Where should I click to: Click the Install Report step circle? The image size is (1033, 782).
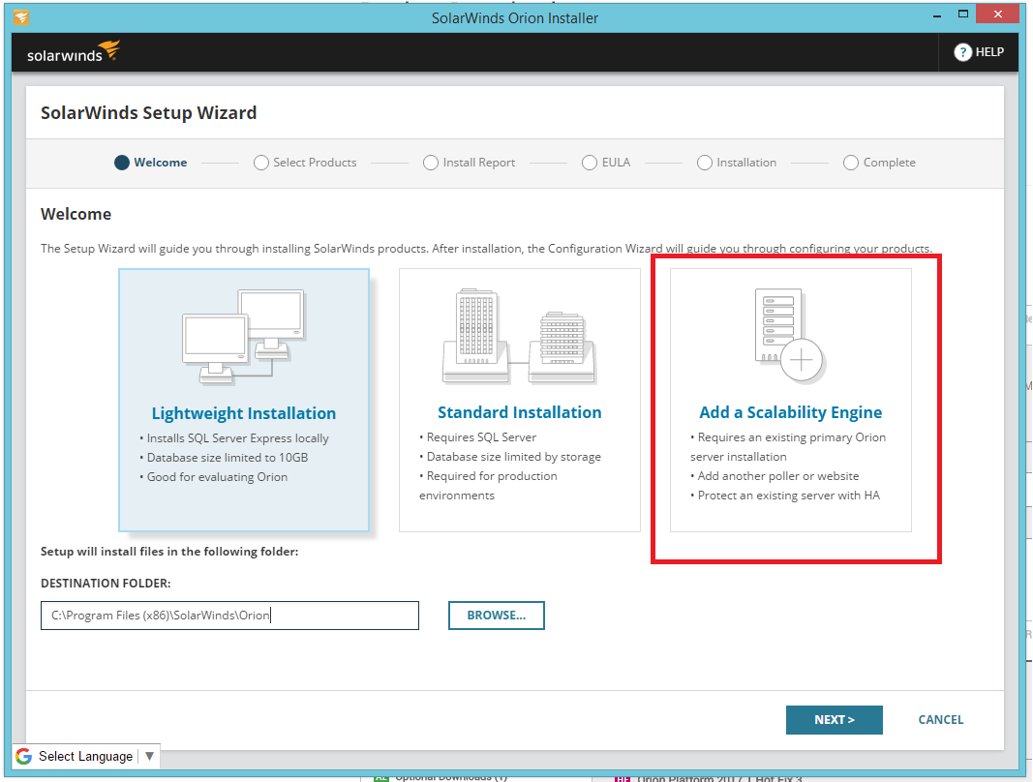coord(430,162)
